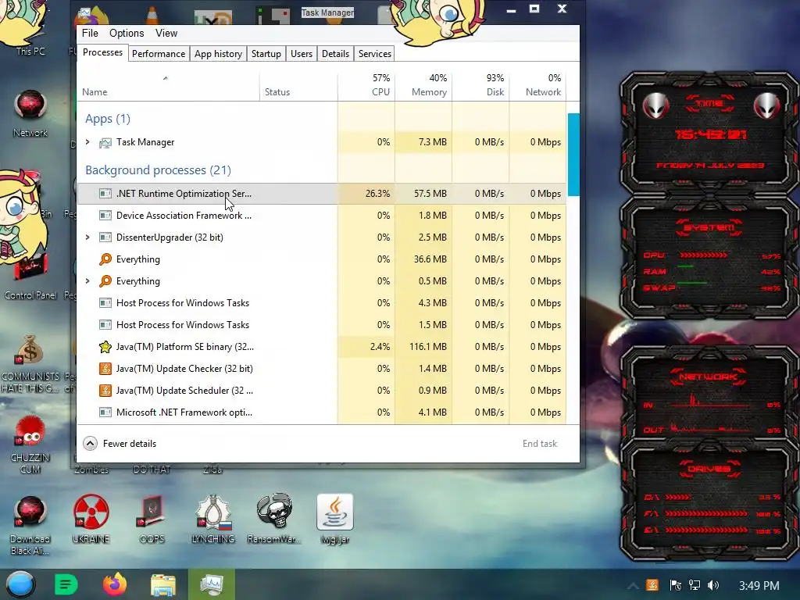
Task: Select the money bag desktop shortcut
Action: (30, 363)
